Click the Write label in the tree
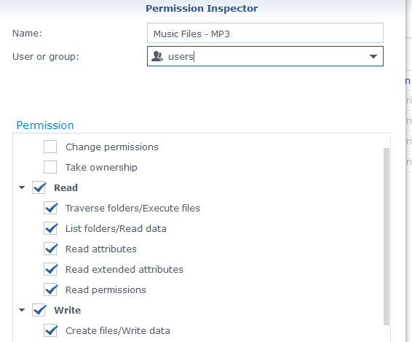The height and width of the screenshot is (342, 412). [67, 310]
